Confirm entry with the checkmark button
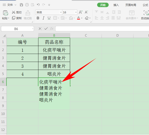 tap(46, 28)
